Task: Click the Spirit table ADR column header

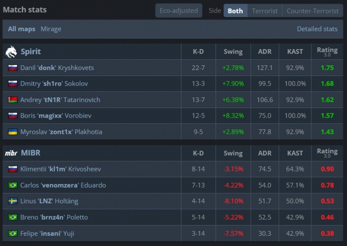Action: point(265,51)
